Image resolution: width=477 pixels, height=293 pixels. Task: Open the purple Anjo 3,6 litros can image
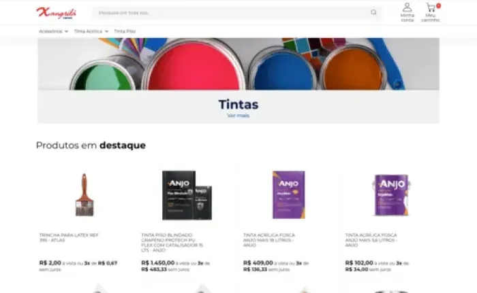pyautogui.click(x=391, y=195)
